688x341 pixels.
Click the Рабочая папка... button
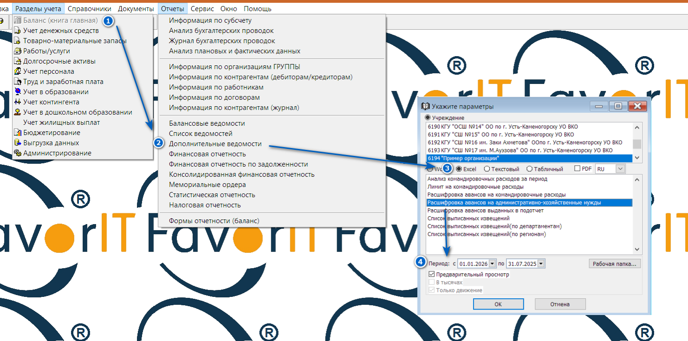point(615,264)
